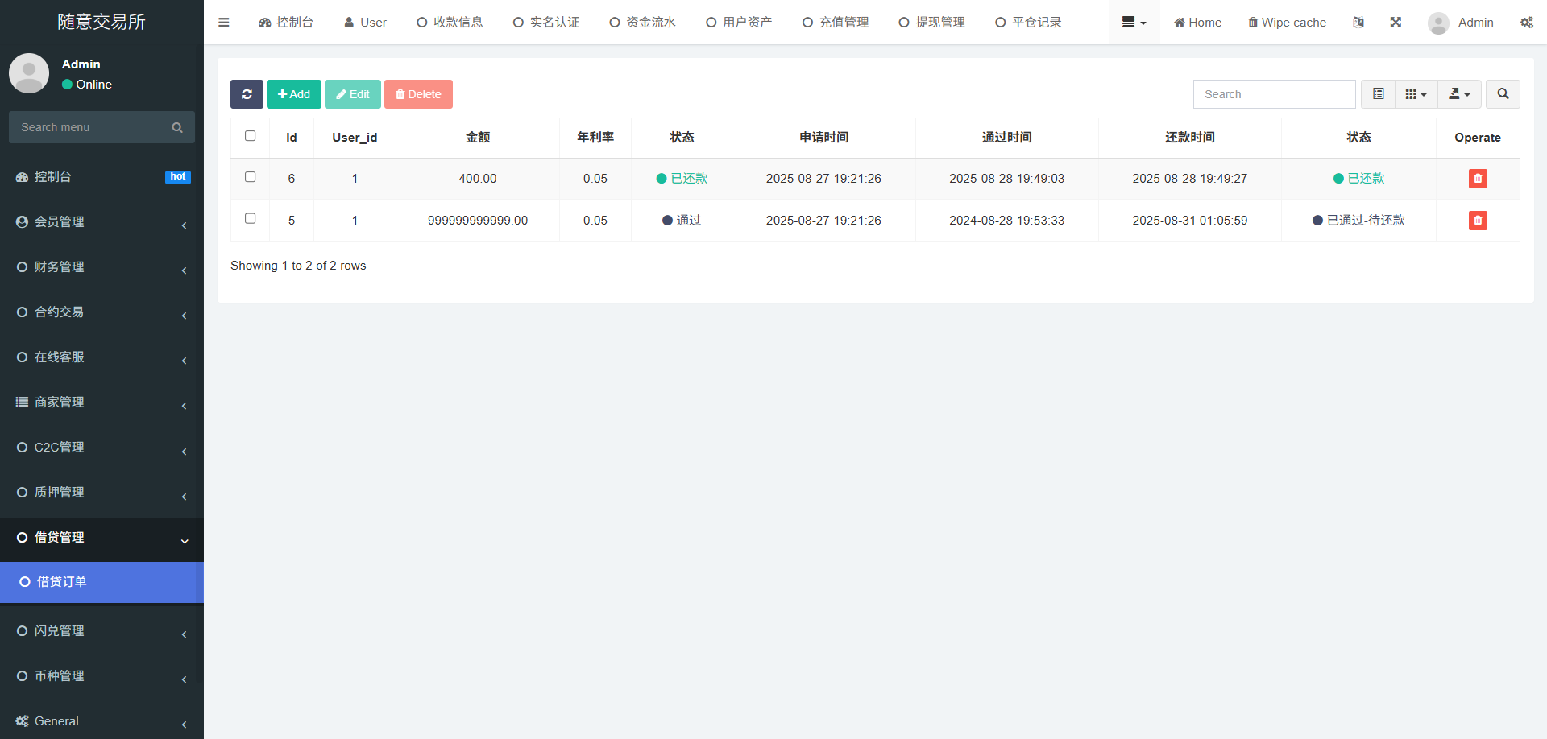Click the table search magnifier button
Screen dimensions: 1547x739
point(1503,94)
